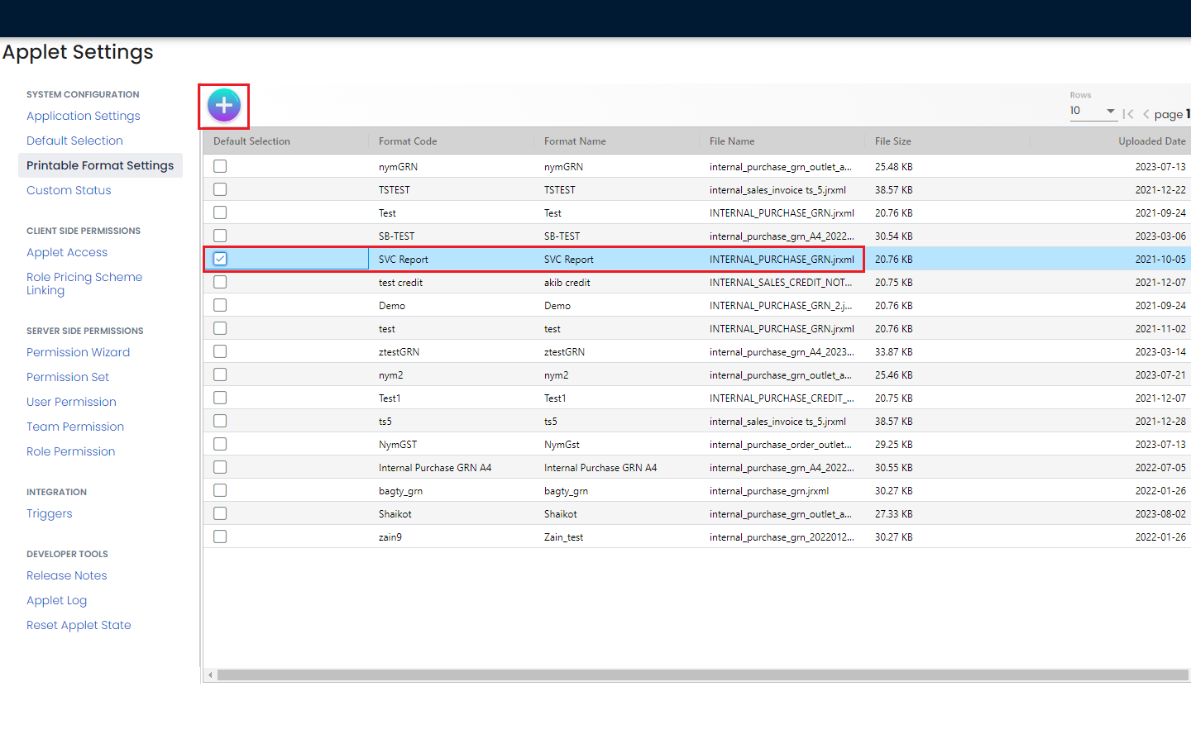This screenshot has width=1191, height=744.
Task: Click horizontal scrollbar left arrow
Action: 211,675
